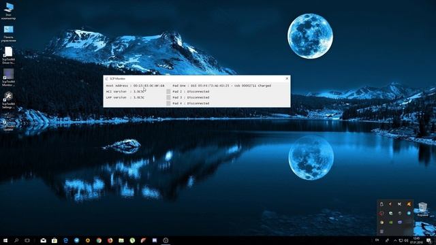Select the ScpToolkit Monitor desktop shortcut
The height and width of the screenshot is (245, 436).
[9, 78]
